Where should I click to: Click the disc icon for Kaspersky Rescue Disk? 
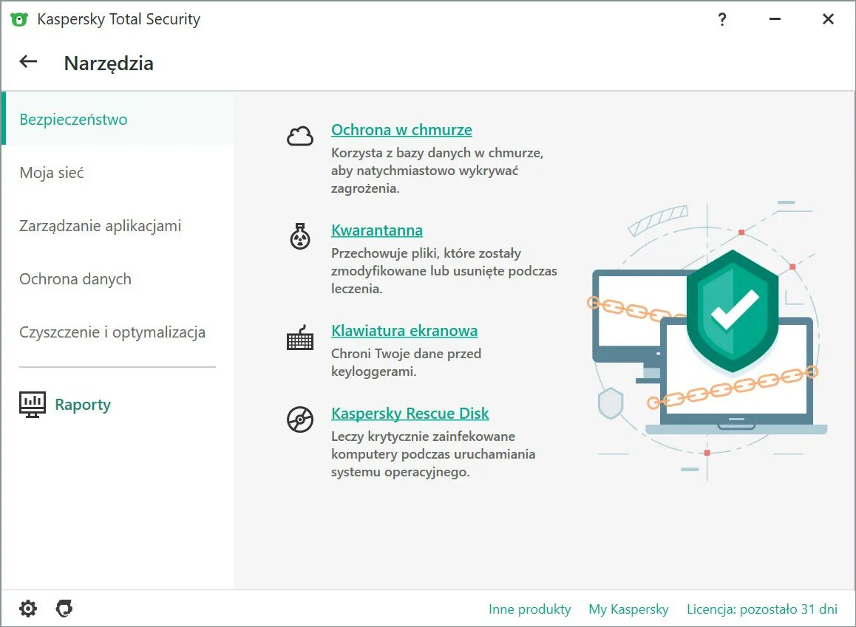pyautogui.click(x=300, y=419)
